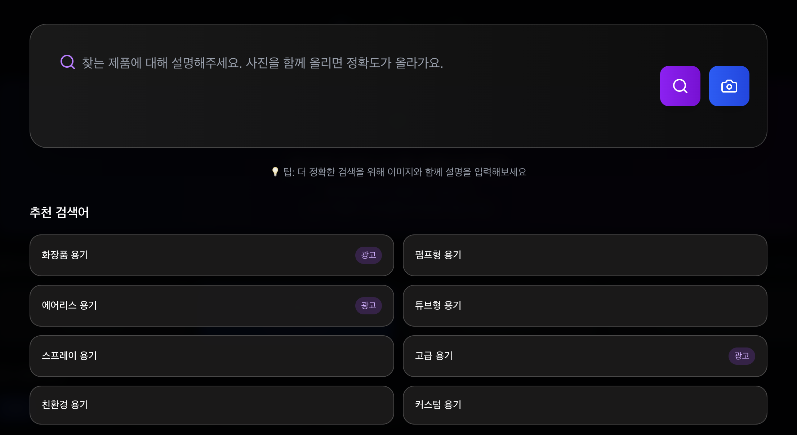The width and height of the screenshot is (797, 435).
Task: Click the 광고 badge on 고급 용기
Action: point(742,356)
